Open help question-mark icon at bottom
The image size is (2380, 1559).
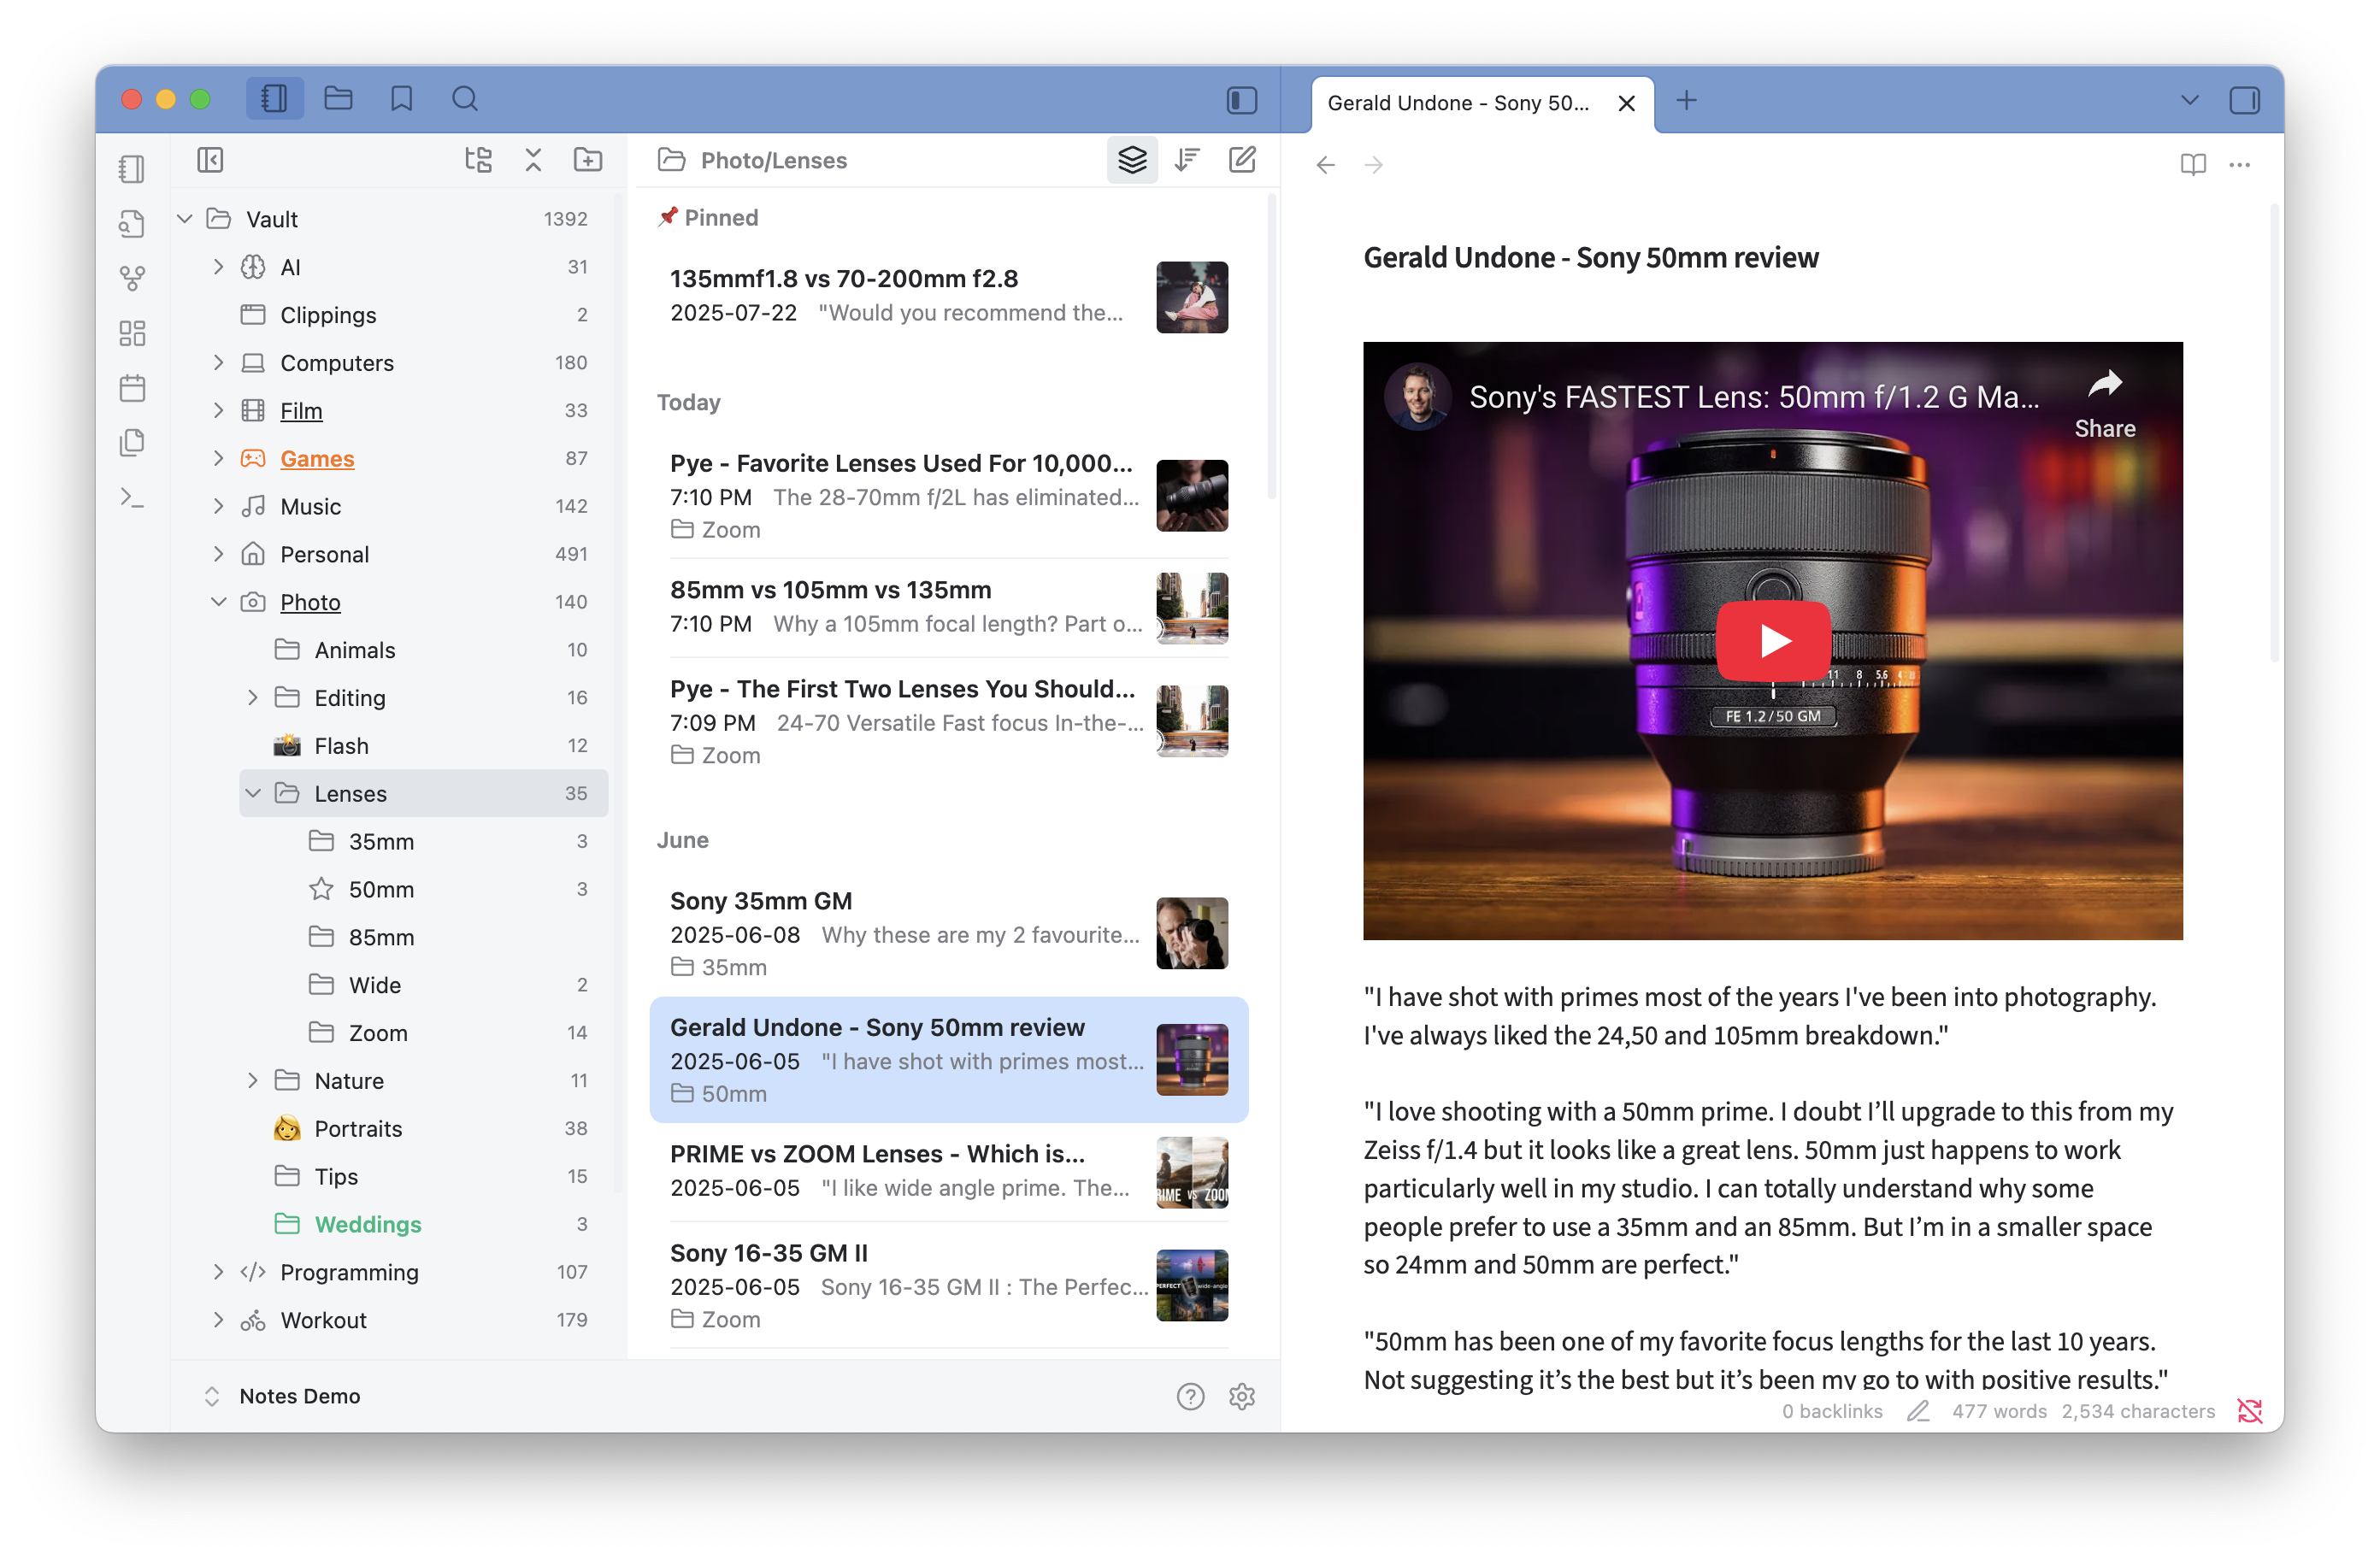pyautogui.click(x=1190, y=1396)
